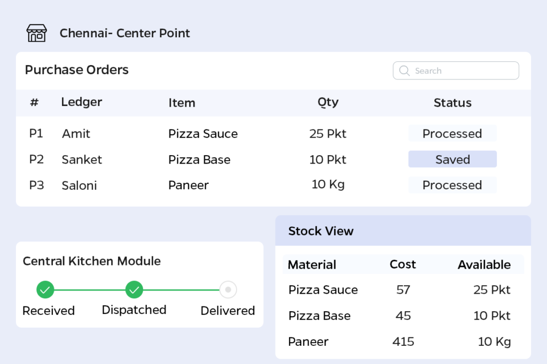Image resolution: width=547 pixels, height=364 pixels.
Task: Click the Processed status for order P3
Action: [x=452, y=185]
